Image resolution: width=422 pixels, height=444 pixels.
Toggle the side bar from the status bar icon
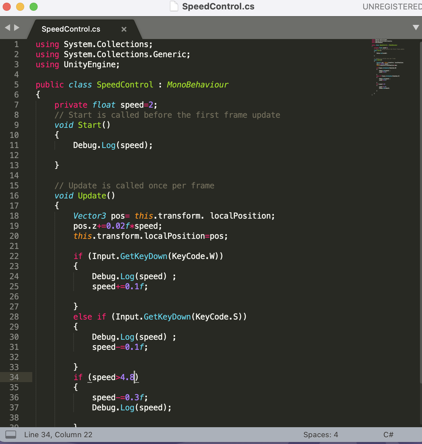[11, 435]
